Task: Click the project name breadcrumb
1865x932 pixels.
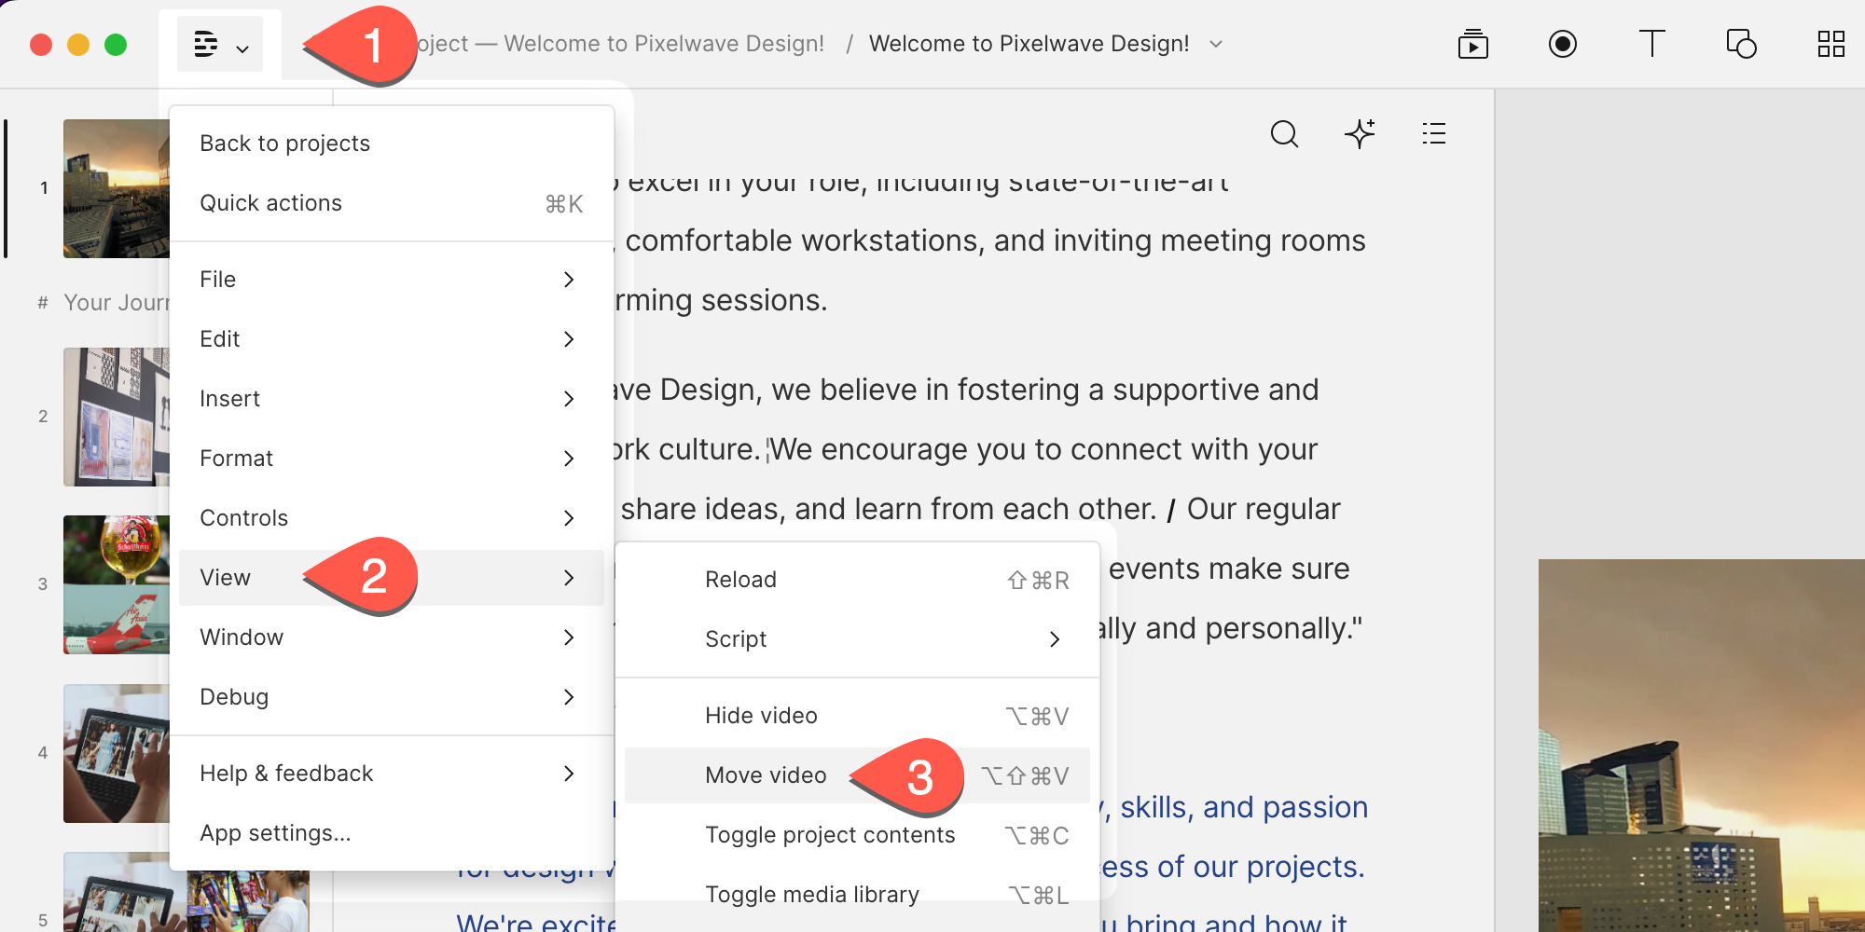Action: (621, 44)
